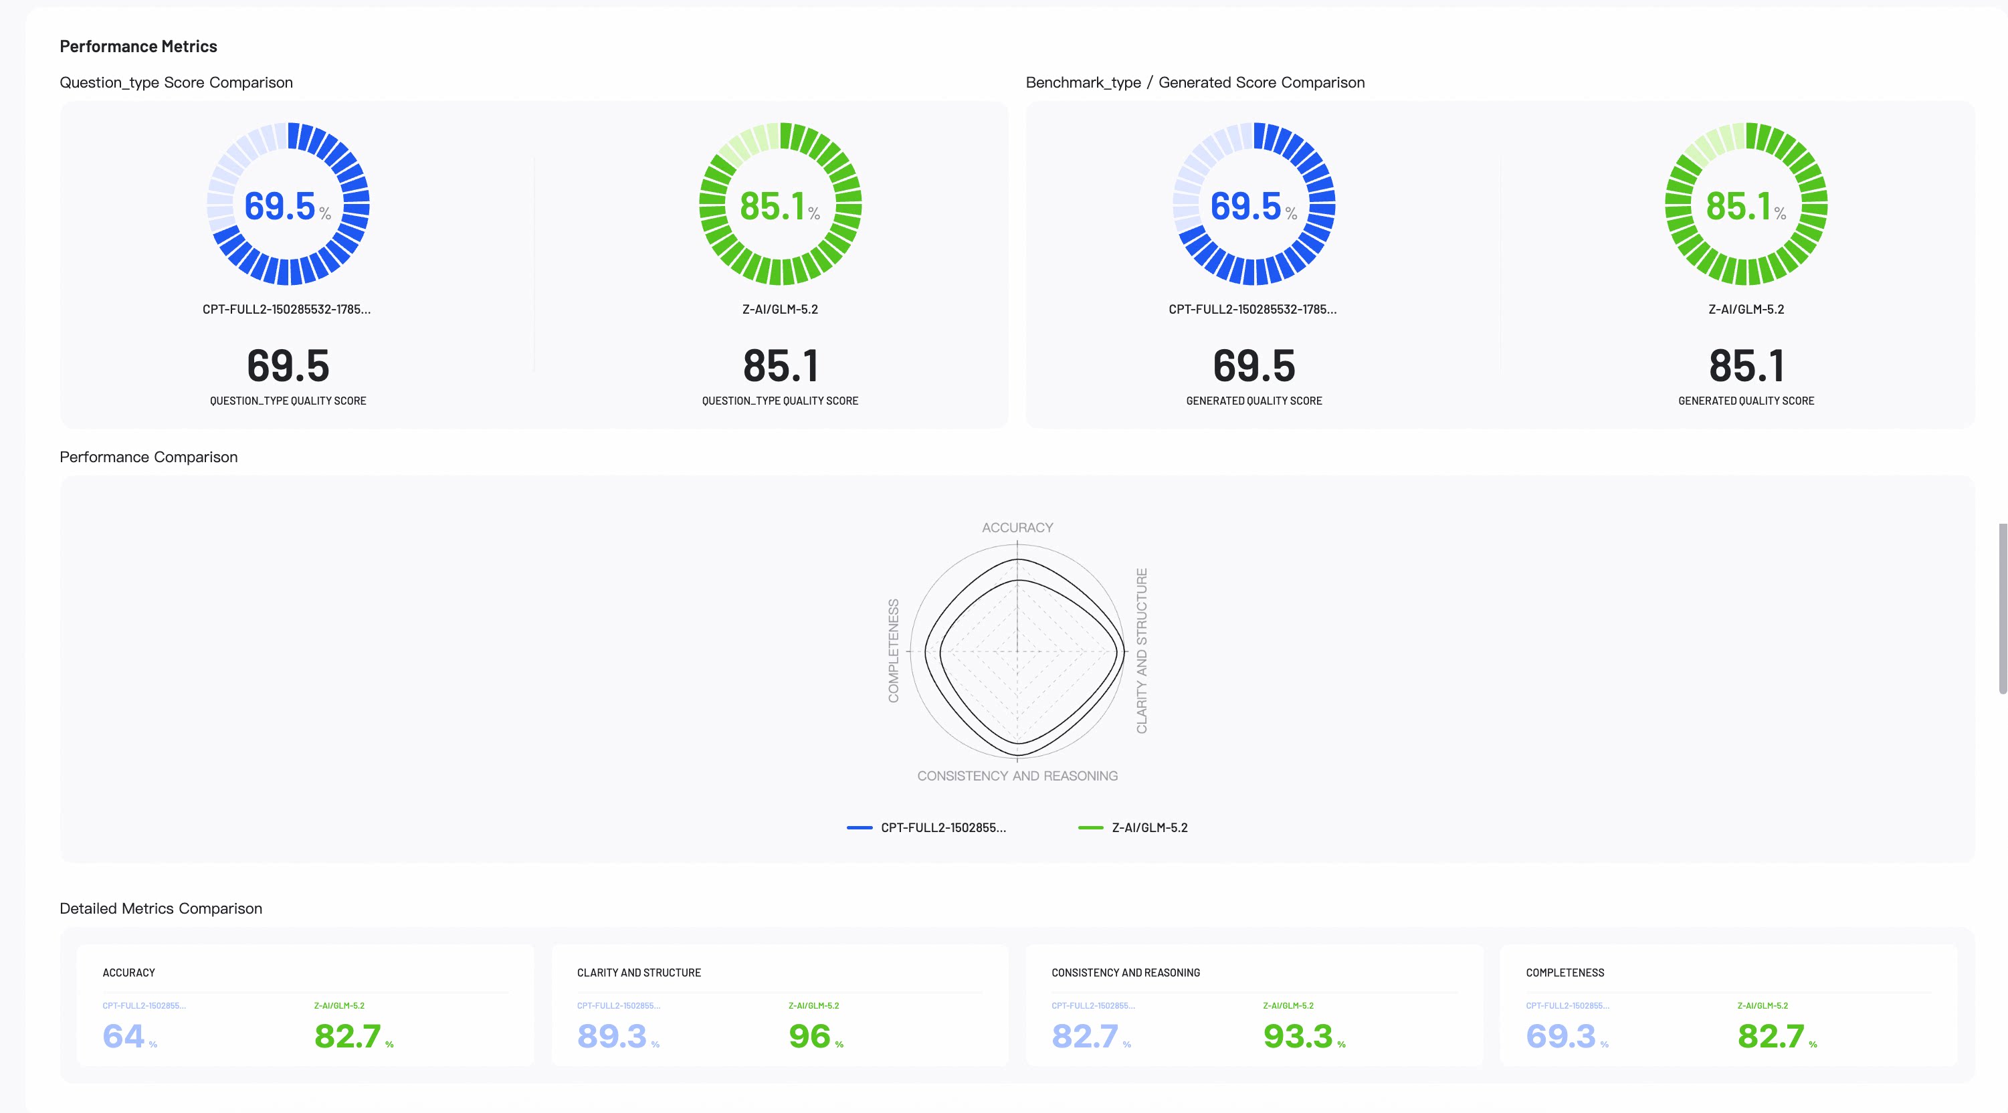Select the 'Detailed Metrics Comparison' section title
This screenshot has height=1113, width=2008.
pyautogui.click(x=161, y=909)
